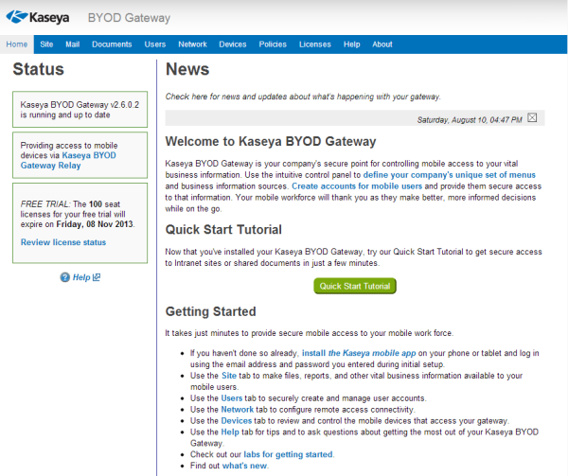Follow 'define your company's unique set of menus' link

[449, 175]
